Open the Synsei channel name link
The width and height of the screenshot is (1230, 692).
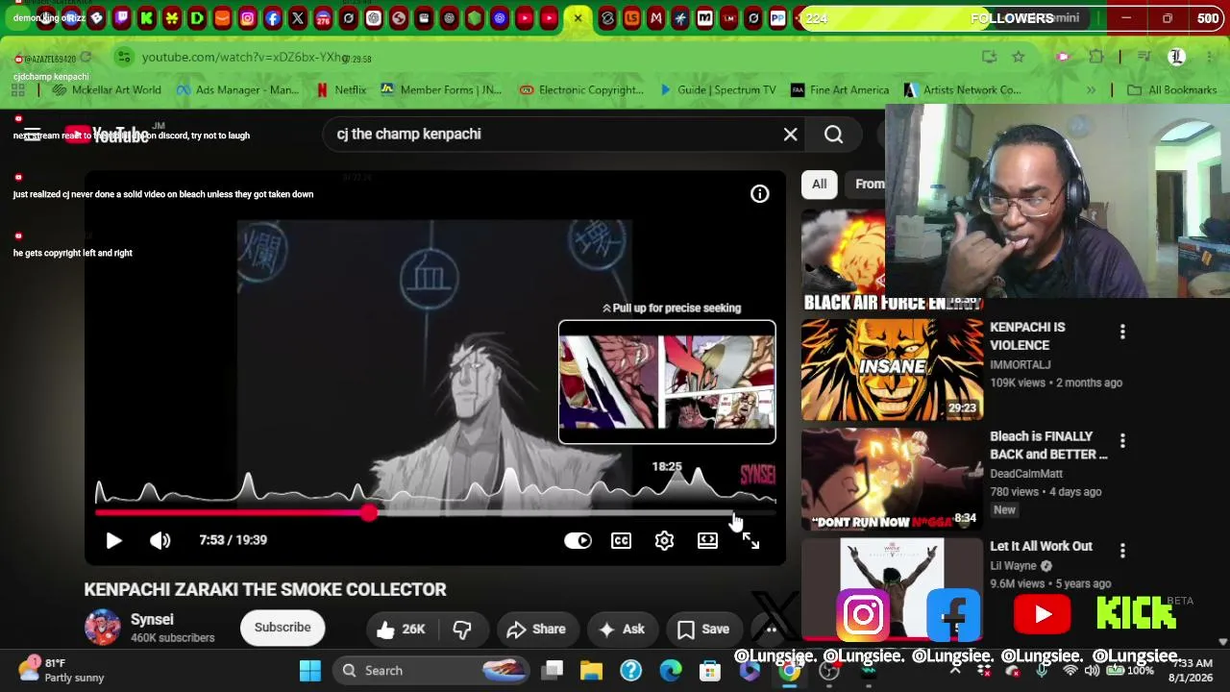click(x=152, y=620)
